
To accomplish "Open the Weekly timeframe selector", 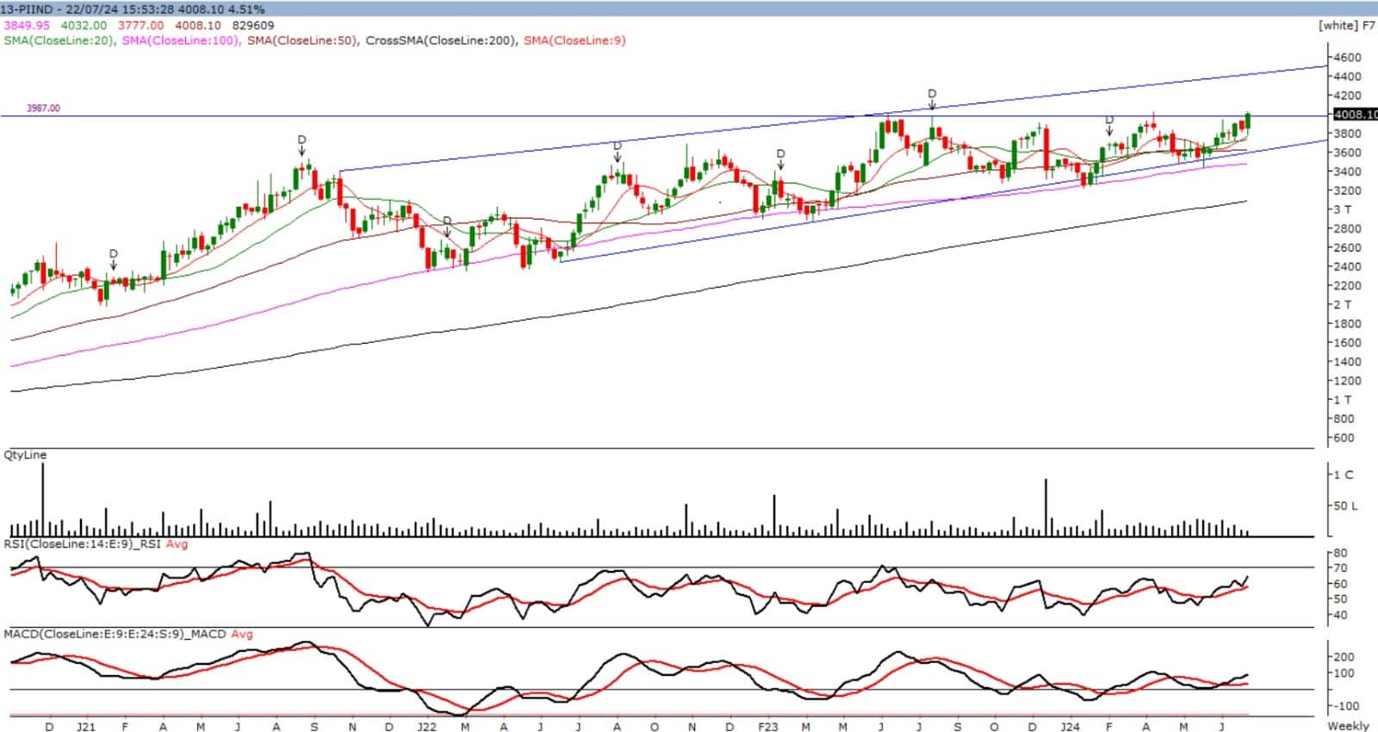I will tap(1348, 725).
